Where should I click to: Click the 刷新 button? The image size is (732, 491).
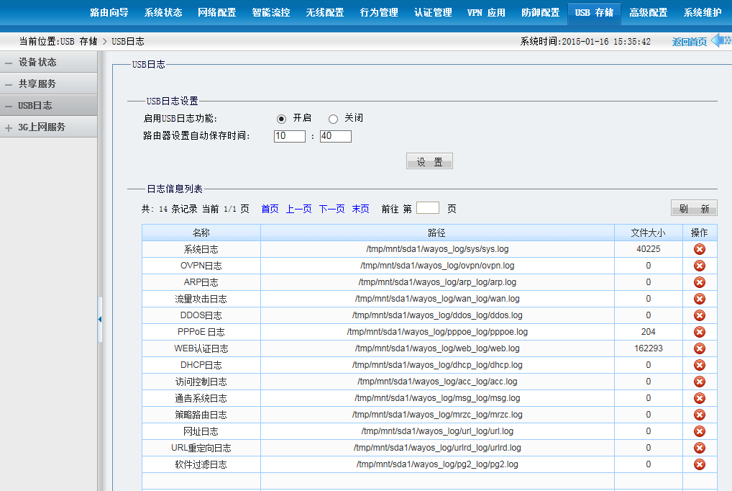[694, 209]
